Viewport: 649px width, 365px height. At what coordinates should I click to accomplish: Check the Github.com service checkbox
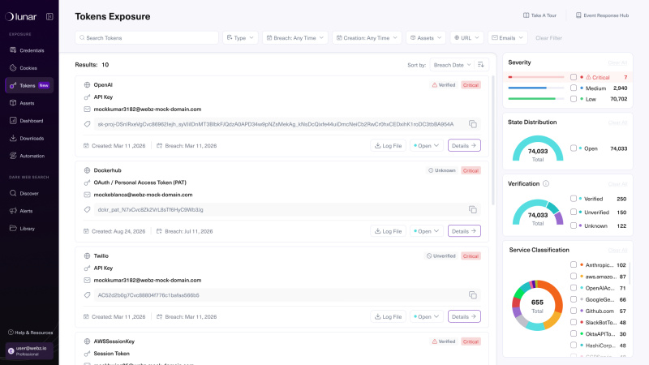[574, 311]
